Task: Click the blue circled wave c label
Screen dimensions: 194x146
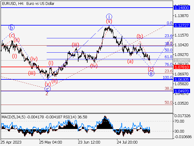Action: (48, 89)
